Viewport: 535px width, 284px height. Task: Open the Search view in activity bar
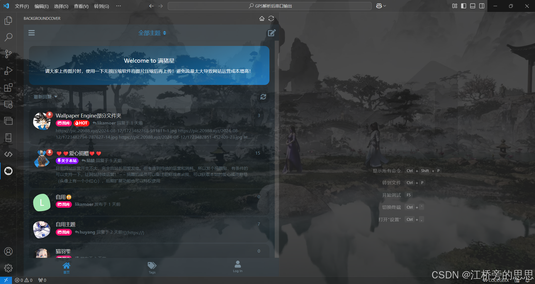tap(8, 37)
